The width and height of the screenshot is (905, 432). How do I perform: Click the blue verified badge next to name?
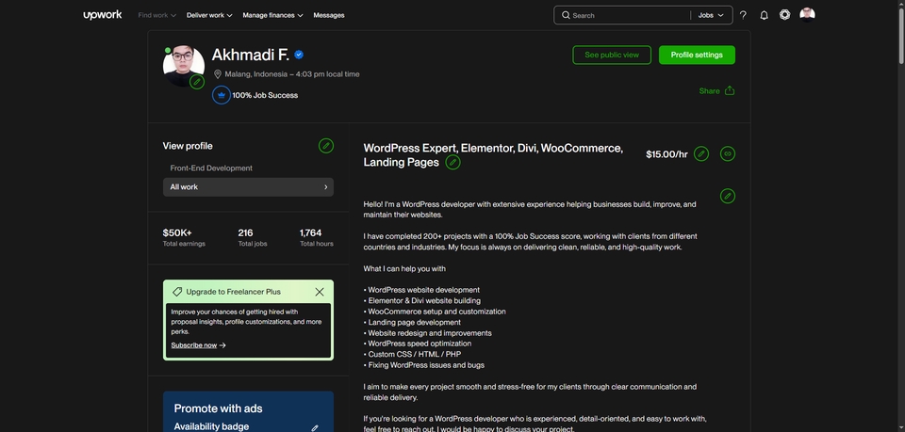(299, 55)
